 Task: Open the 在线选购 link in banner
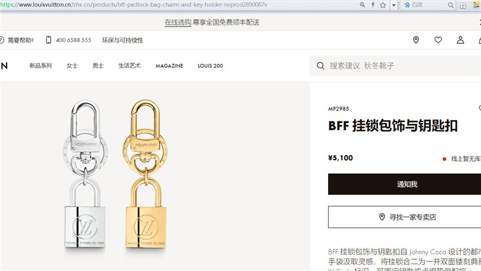coord(178,22)
